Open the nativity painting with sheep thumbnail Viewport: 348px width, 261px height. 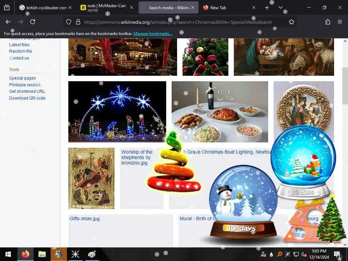click(284, 57)
